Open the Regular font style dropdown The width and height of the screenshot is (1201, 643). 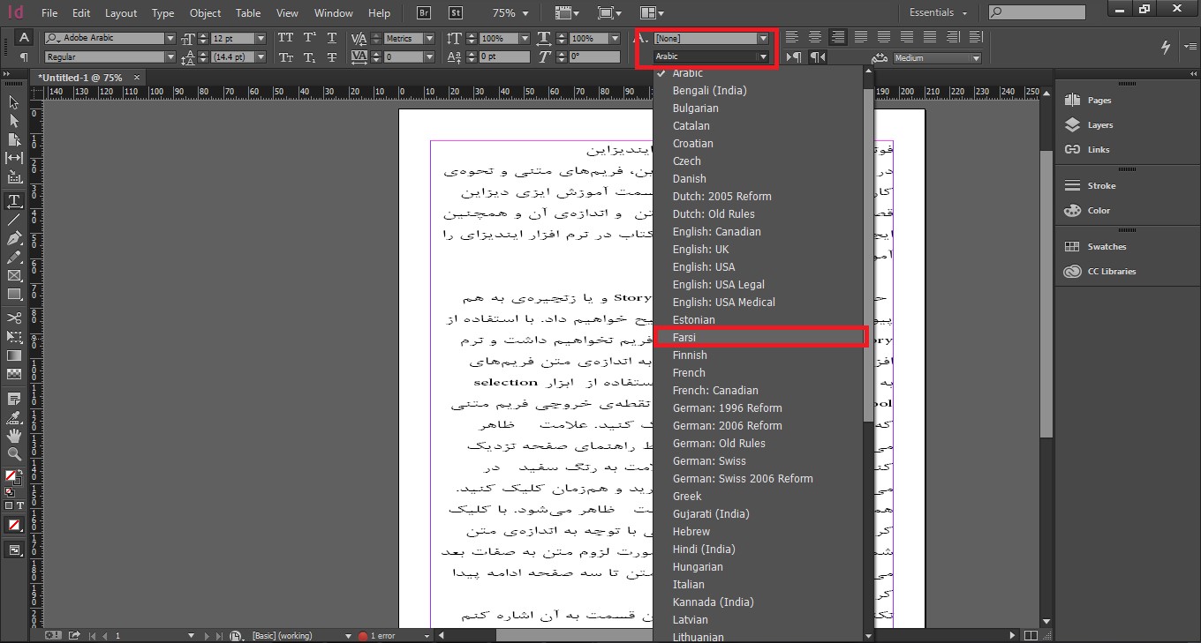(170, 57)
